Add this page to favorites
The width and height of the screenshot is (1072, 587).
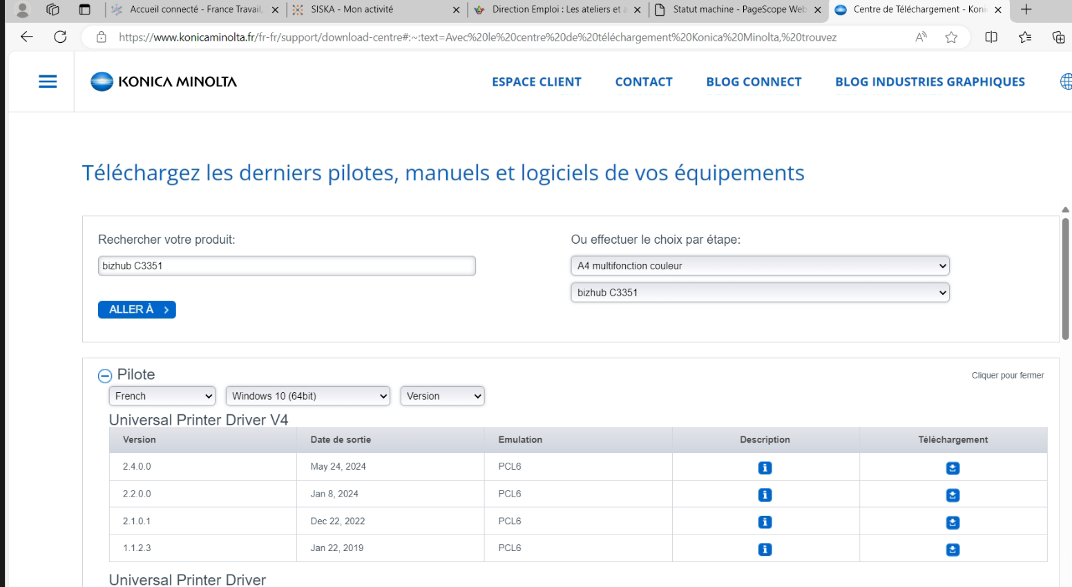(x=951, y=37)
